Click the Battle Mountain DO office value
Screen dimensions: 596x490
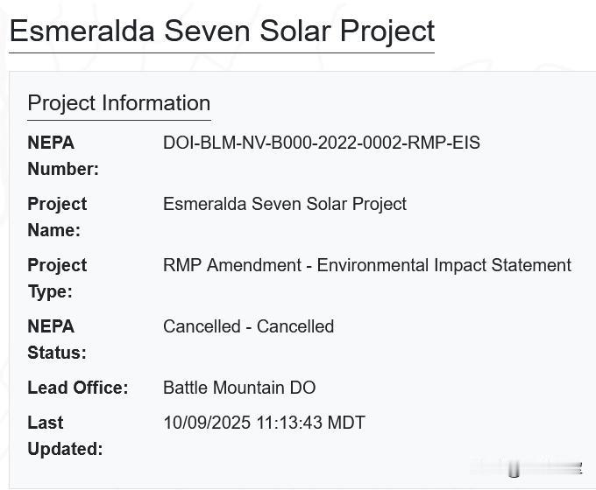[x=238, y=388]
